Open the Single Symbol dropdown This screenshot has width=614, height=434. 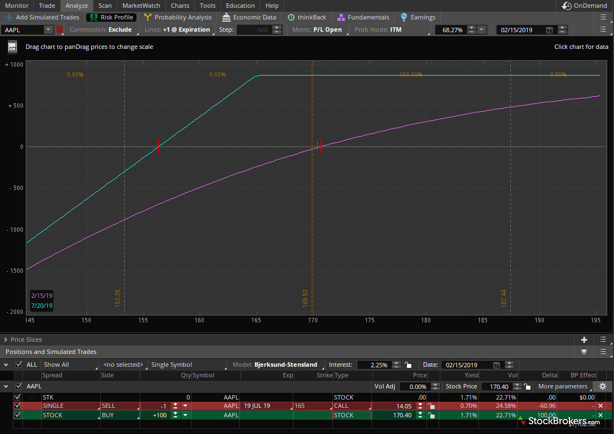pos(188,365)
